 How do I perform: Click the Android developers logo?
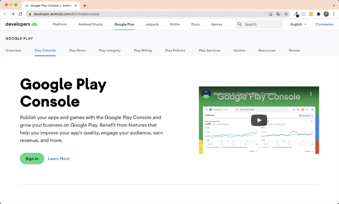pyautogui.click(x=21, y=24)
